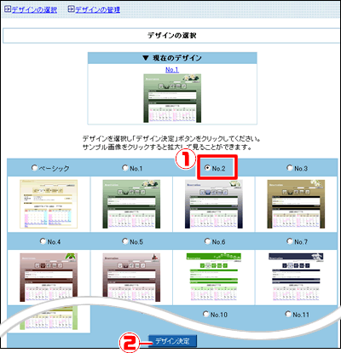
Task: Enlarge the green No.6 sample thumbnail
Action: click(x=214, y=277)
